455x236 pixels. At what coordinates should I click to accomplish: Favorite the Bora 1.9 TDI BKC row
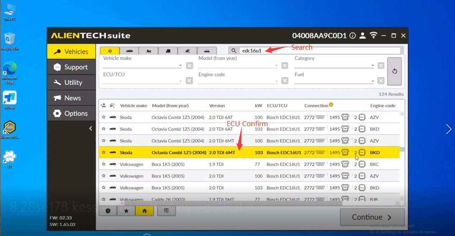pos(104,164)
